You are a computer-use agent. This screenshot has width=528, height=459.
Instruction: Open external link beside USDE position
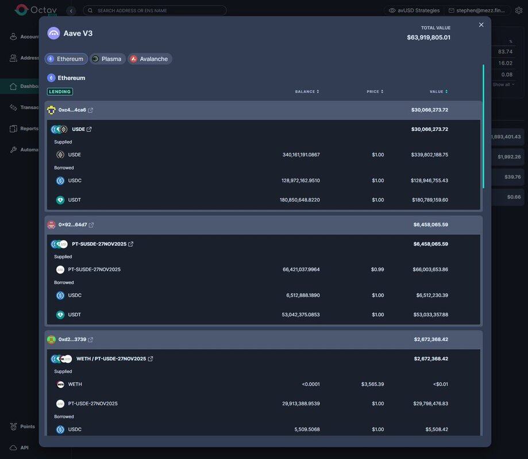click(x=89, y=130)
